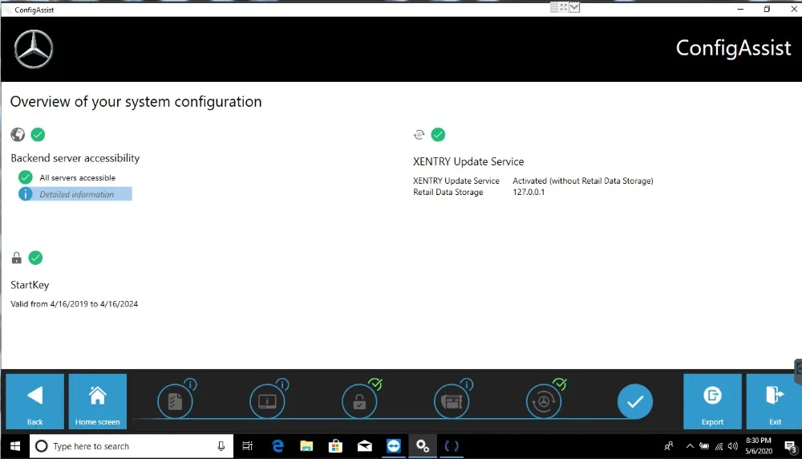
Task: Open Mail app from the taskbar
Action: [x=365, y=446]
